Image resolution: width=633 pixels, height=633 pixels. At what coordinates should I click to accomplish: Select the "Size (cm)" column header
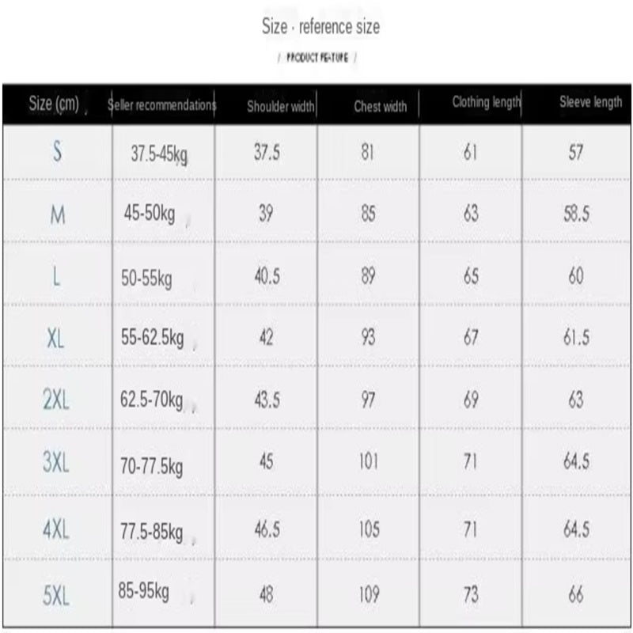coord(54,103)
